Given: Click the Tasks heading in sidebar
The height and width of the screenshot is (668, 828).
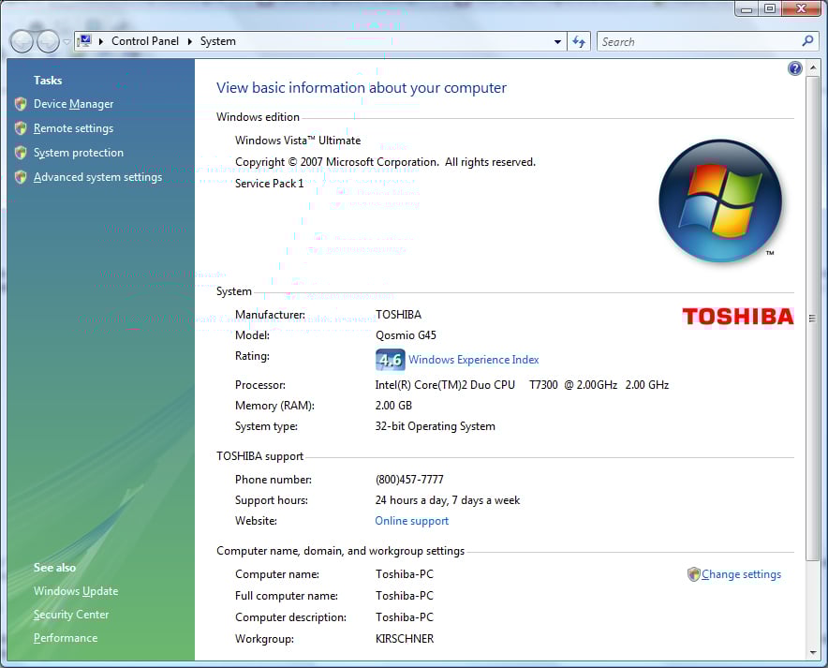Looking at the screenshot, I should coord(48,81).
